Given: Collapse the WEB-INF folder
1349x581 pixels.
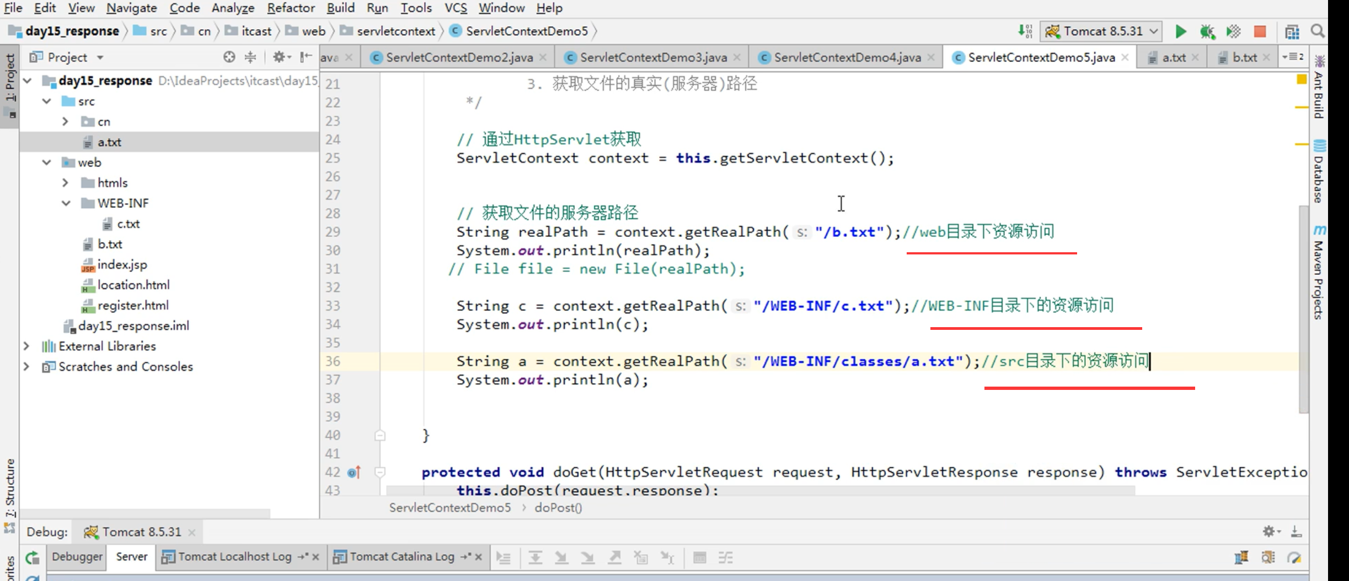Looking at the screenshot, I should point(66,203).
